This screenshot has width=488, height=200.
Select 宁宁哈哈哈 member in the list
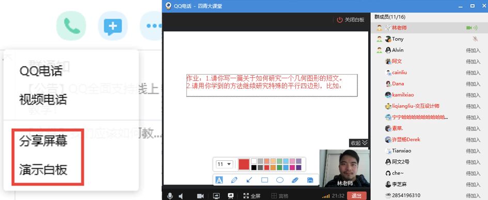coord(429,117)
